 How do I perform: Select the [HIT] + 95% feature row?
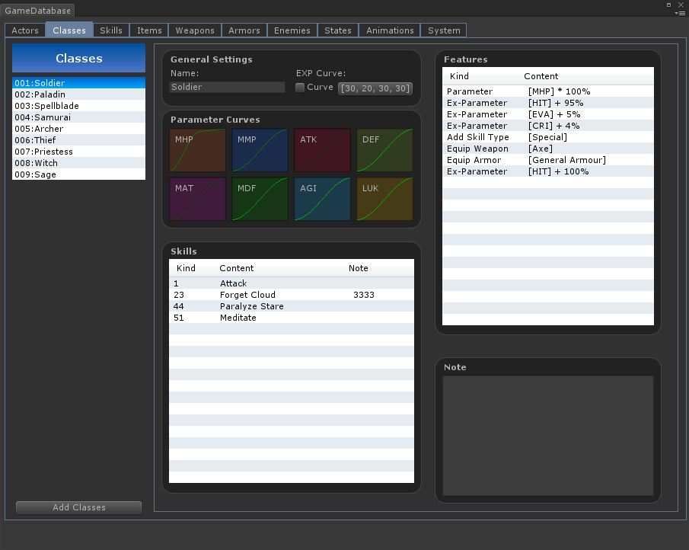point(548,102)
